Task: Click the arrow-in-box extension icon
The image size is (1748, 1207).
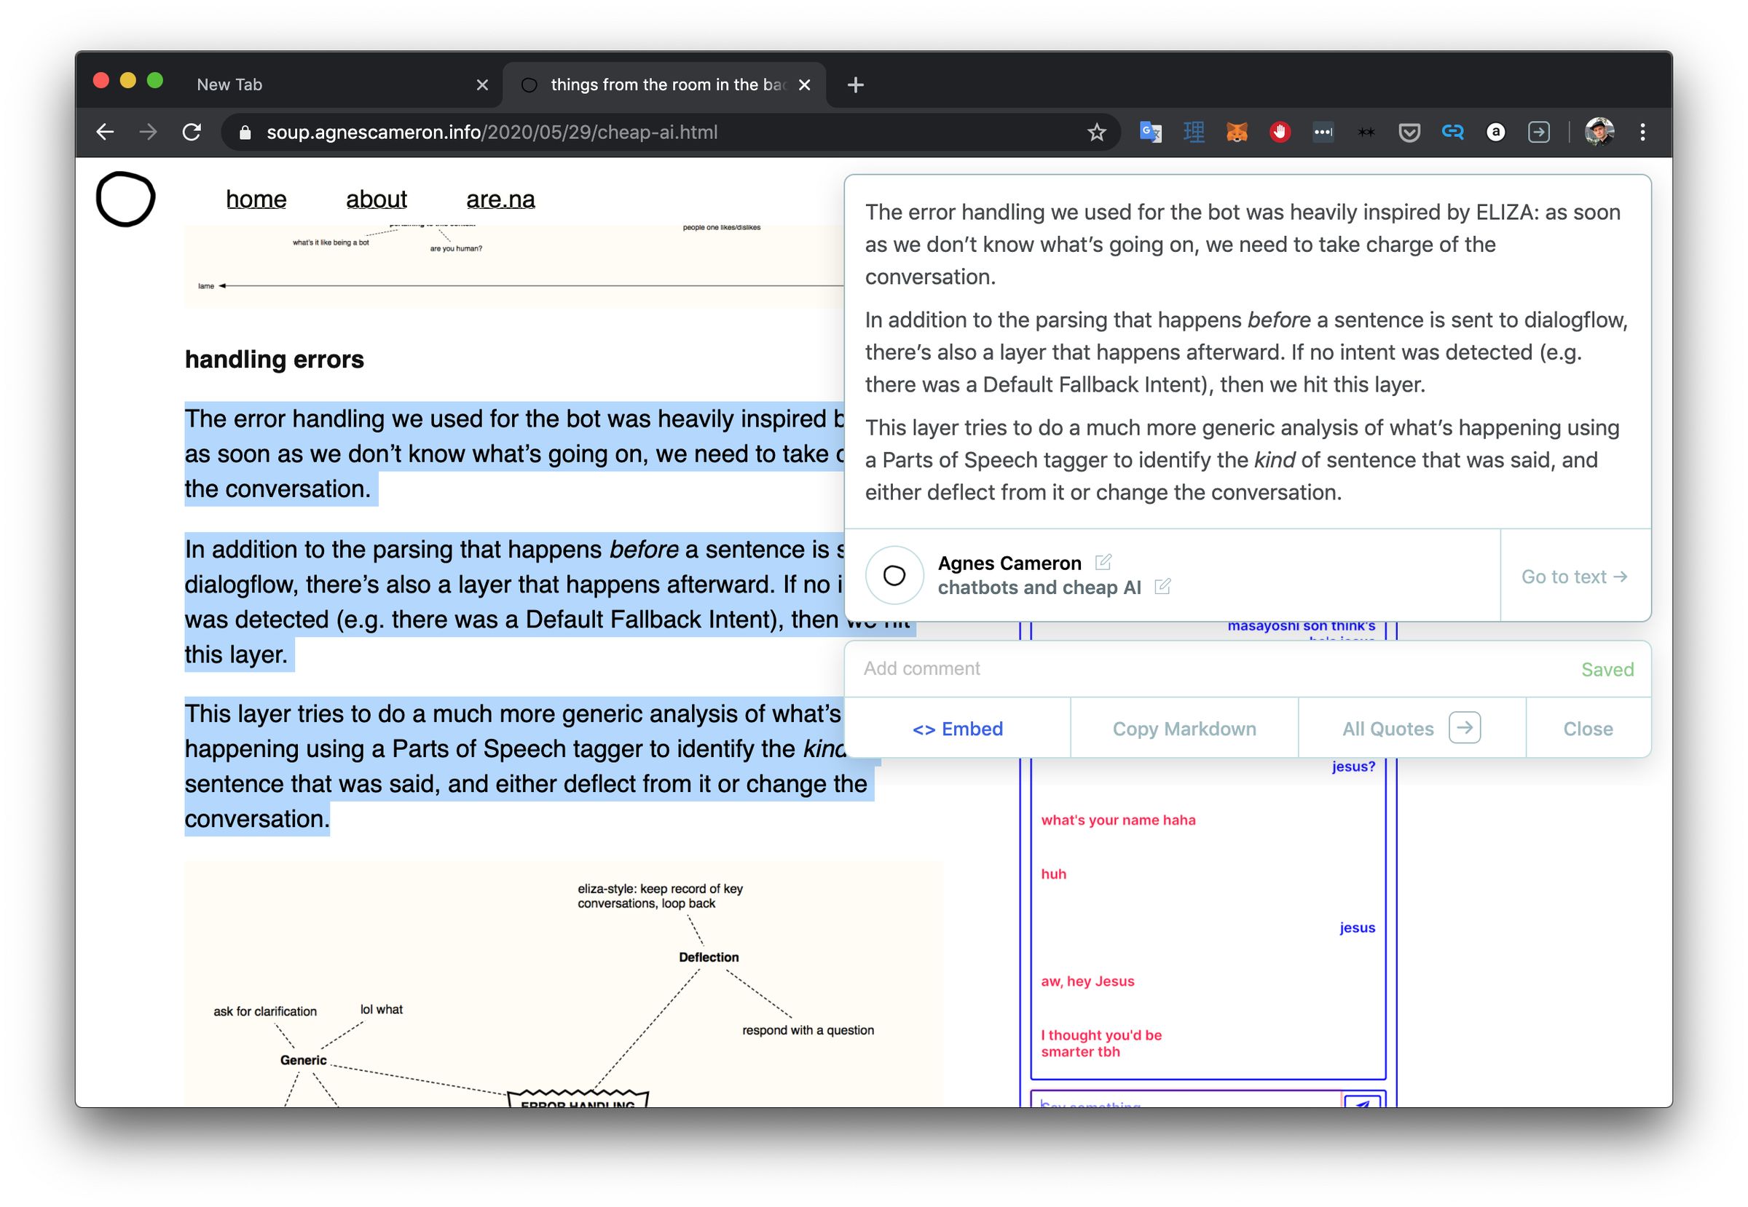Action: [1539, 132]
